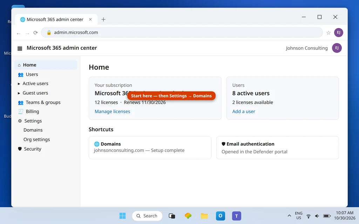
Task: Click the '8 active users' text
Action: tap(251, 93)
